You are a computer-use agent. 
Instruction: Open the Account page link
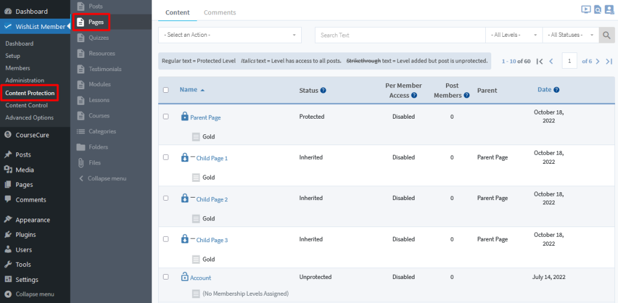point(200,278)
